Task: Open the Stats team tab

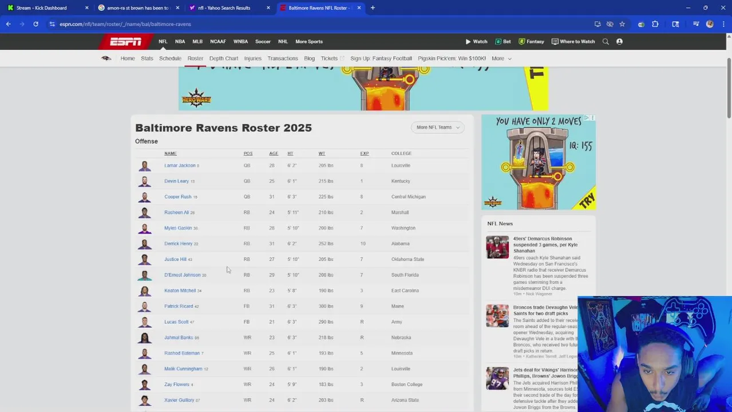Action: click(x=147, y=58)
